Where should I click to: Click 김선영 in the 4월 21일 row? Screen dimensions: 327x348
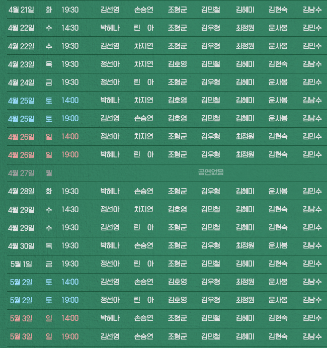(x=110, y=10)
